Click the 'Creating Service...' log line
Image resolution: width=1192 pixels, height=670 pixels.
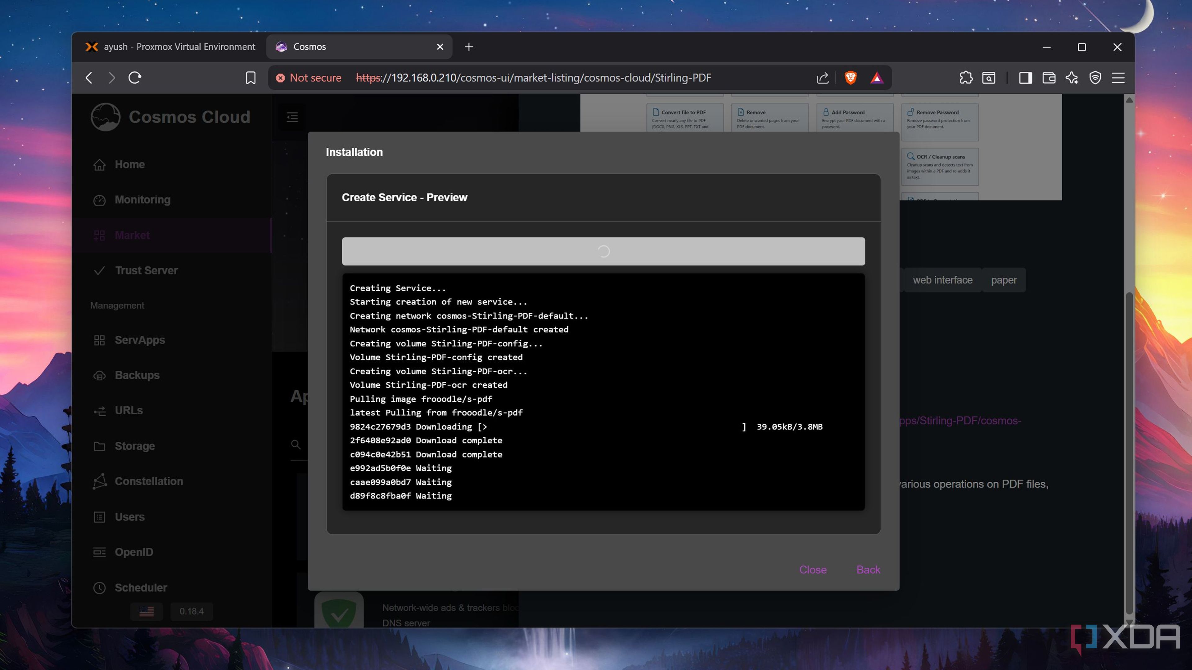(x=397, y=288)
